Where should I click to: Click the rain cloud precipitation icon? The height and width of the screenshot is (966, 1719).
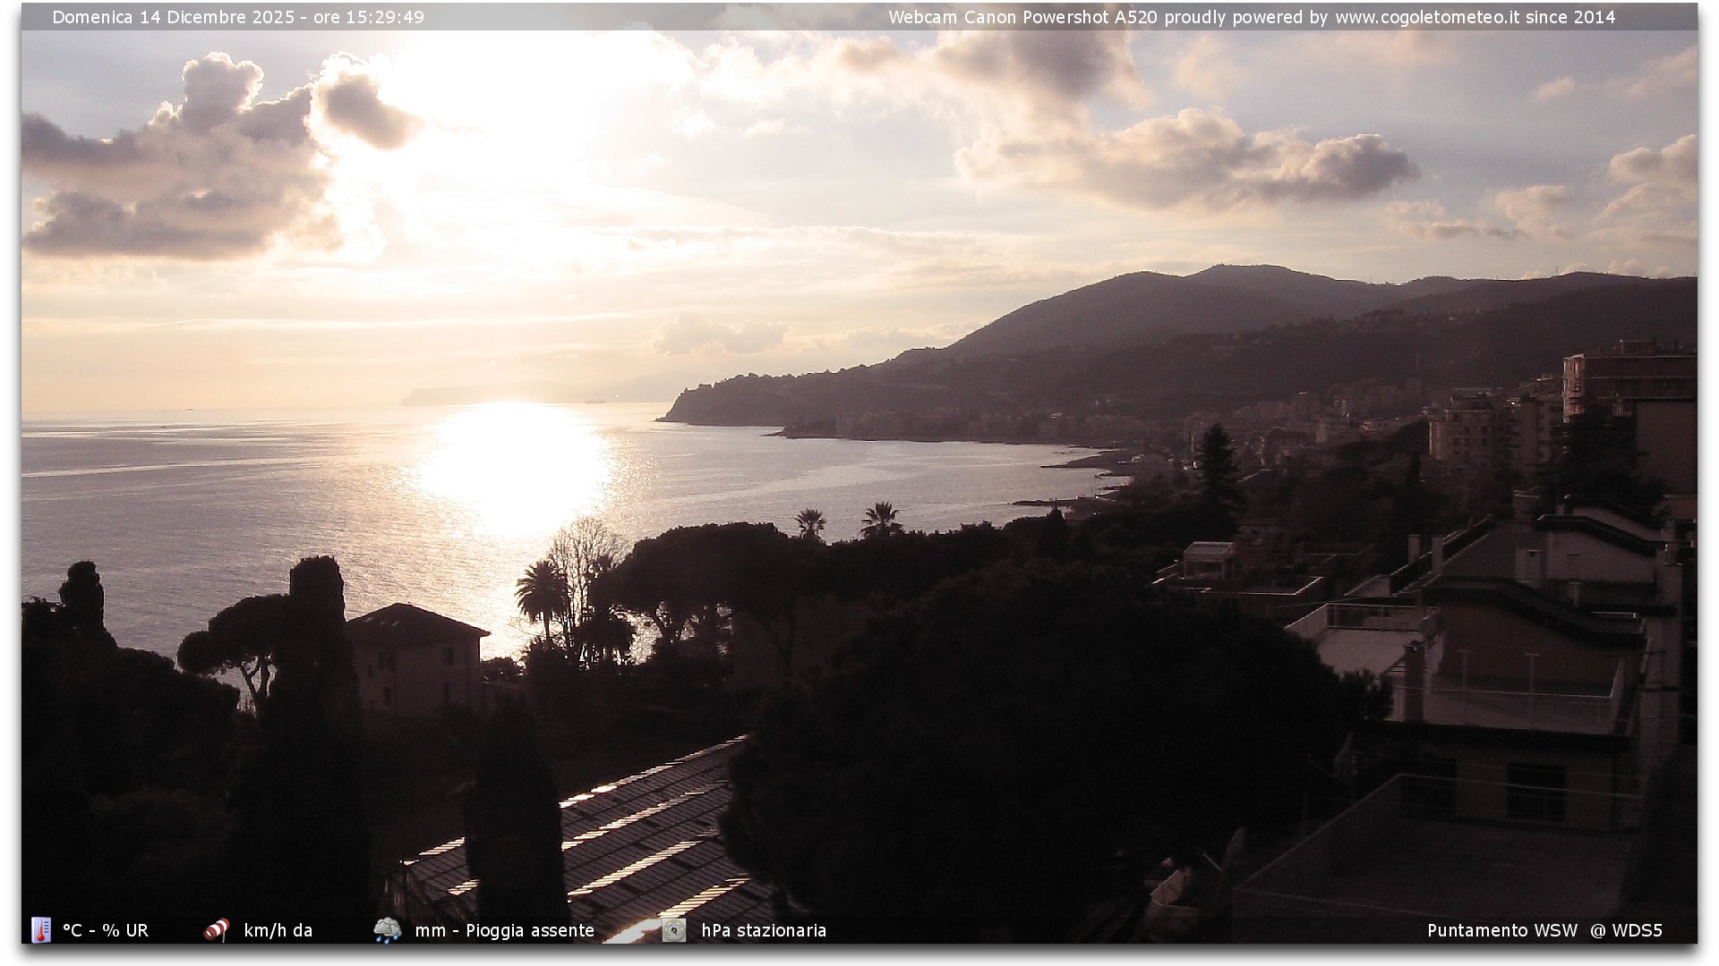pyautogui.click(x=387, y=930)
